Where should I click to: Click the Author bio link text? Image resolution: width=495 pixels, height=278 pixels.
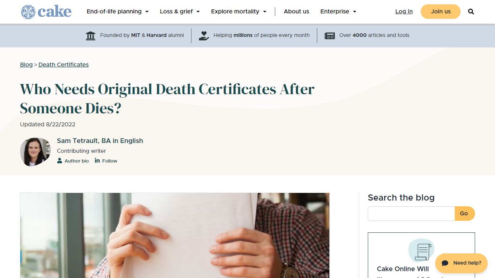[76, 161]
